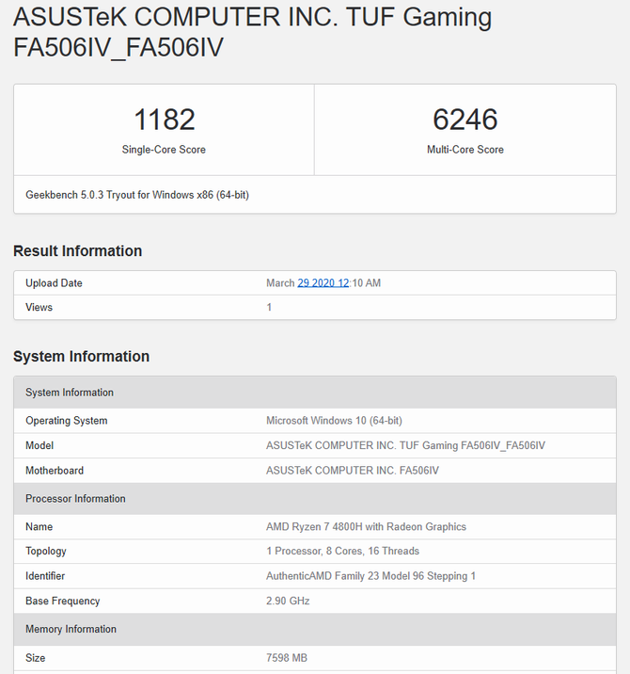Select the single-core score 1182
The image size is (630, 674).
pyautogui.click(x=164, y=120)
